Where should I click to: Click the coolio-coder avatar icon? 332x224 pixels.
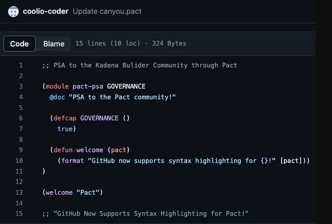click(x=13, y=12)
